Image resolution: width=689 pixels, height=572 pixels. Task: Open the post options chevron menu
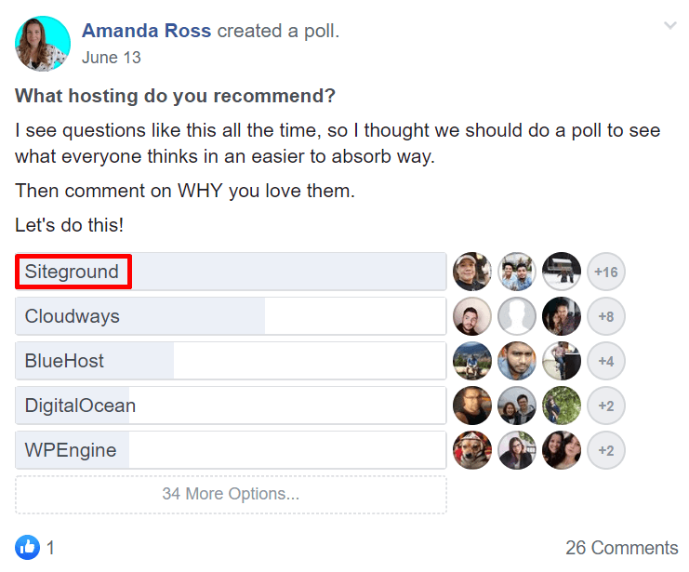tap(670, 26)
